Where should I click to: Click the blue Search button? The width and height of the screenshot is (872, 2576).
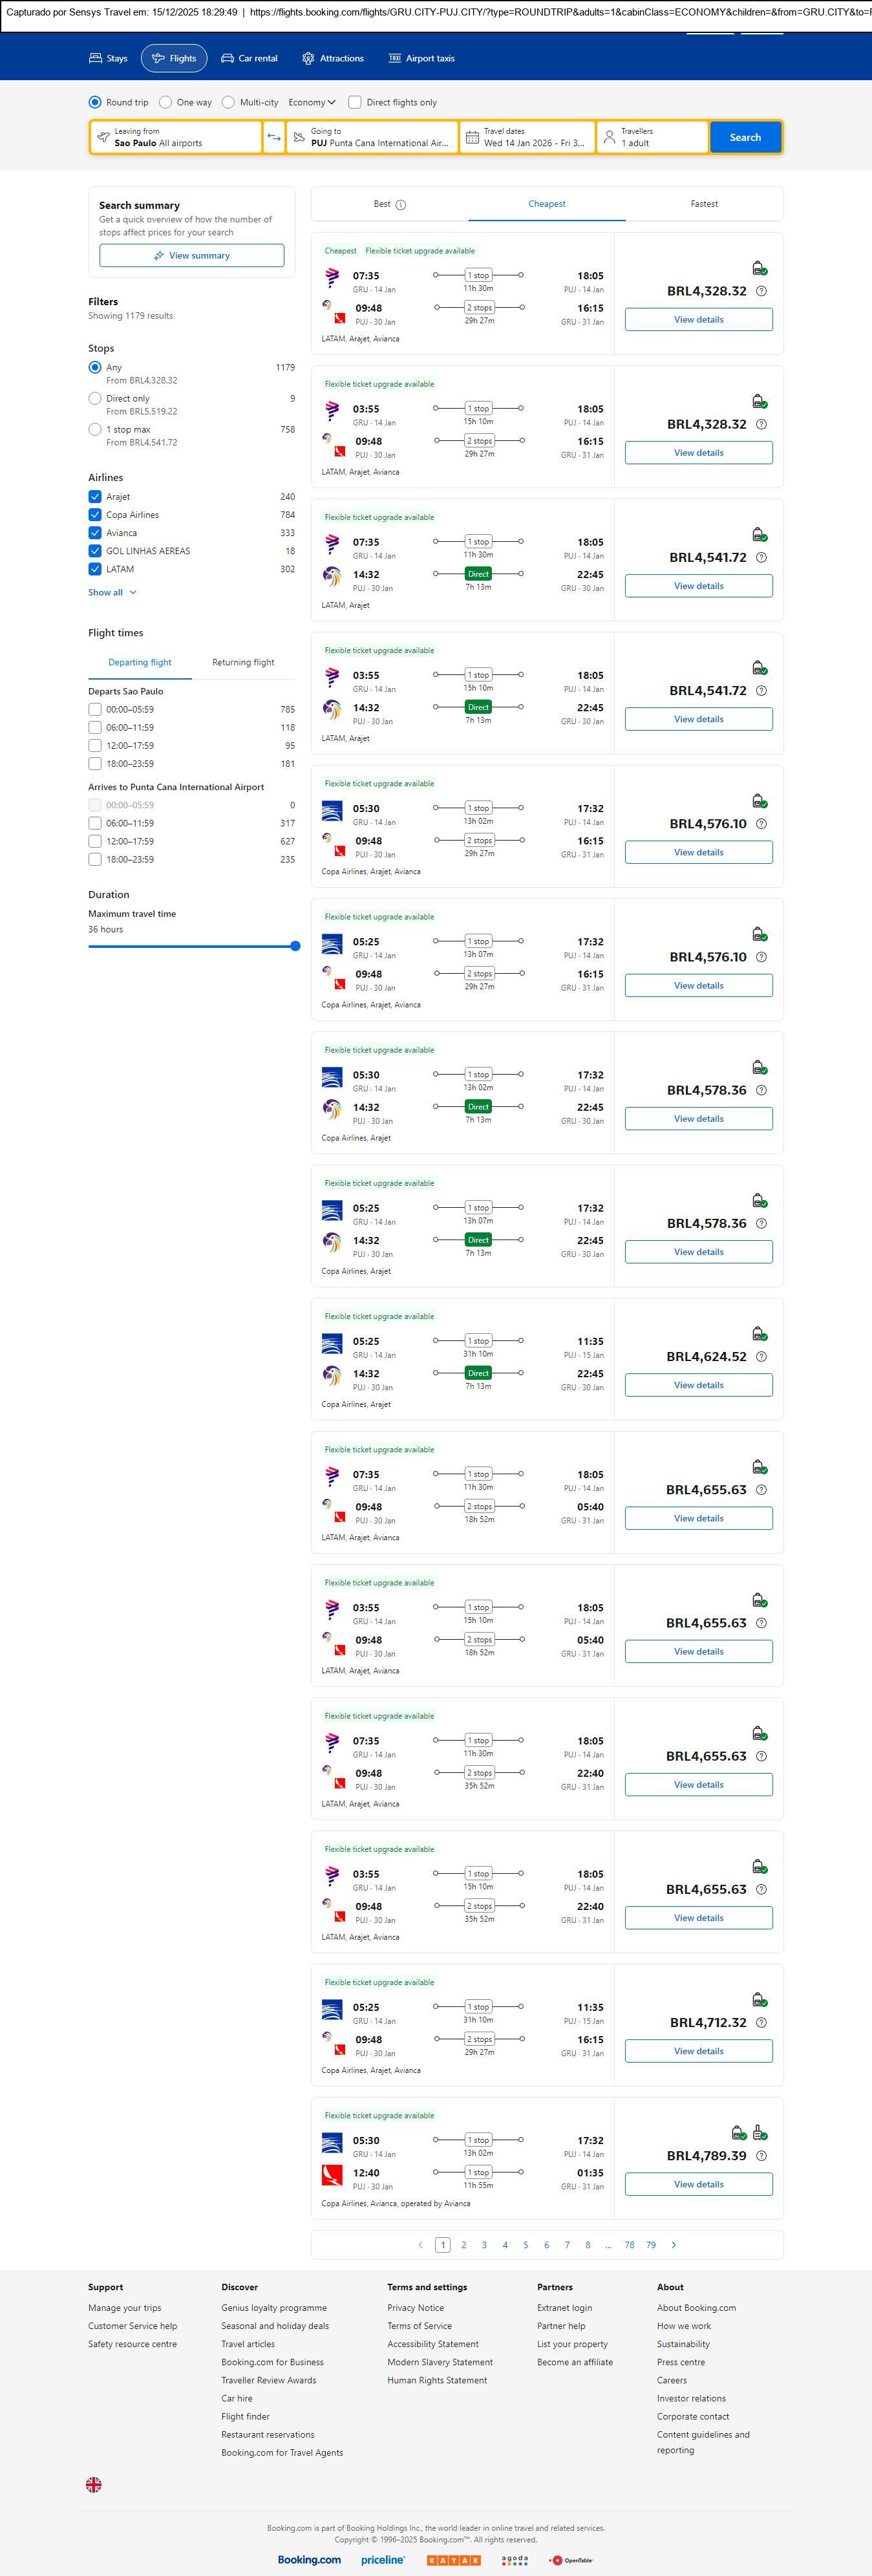coord(745,137)
